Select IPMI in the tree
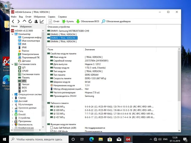The image size is (191, 143). [x=22, y=47]
